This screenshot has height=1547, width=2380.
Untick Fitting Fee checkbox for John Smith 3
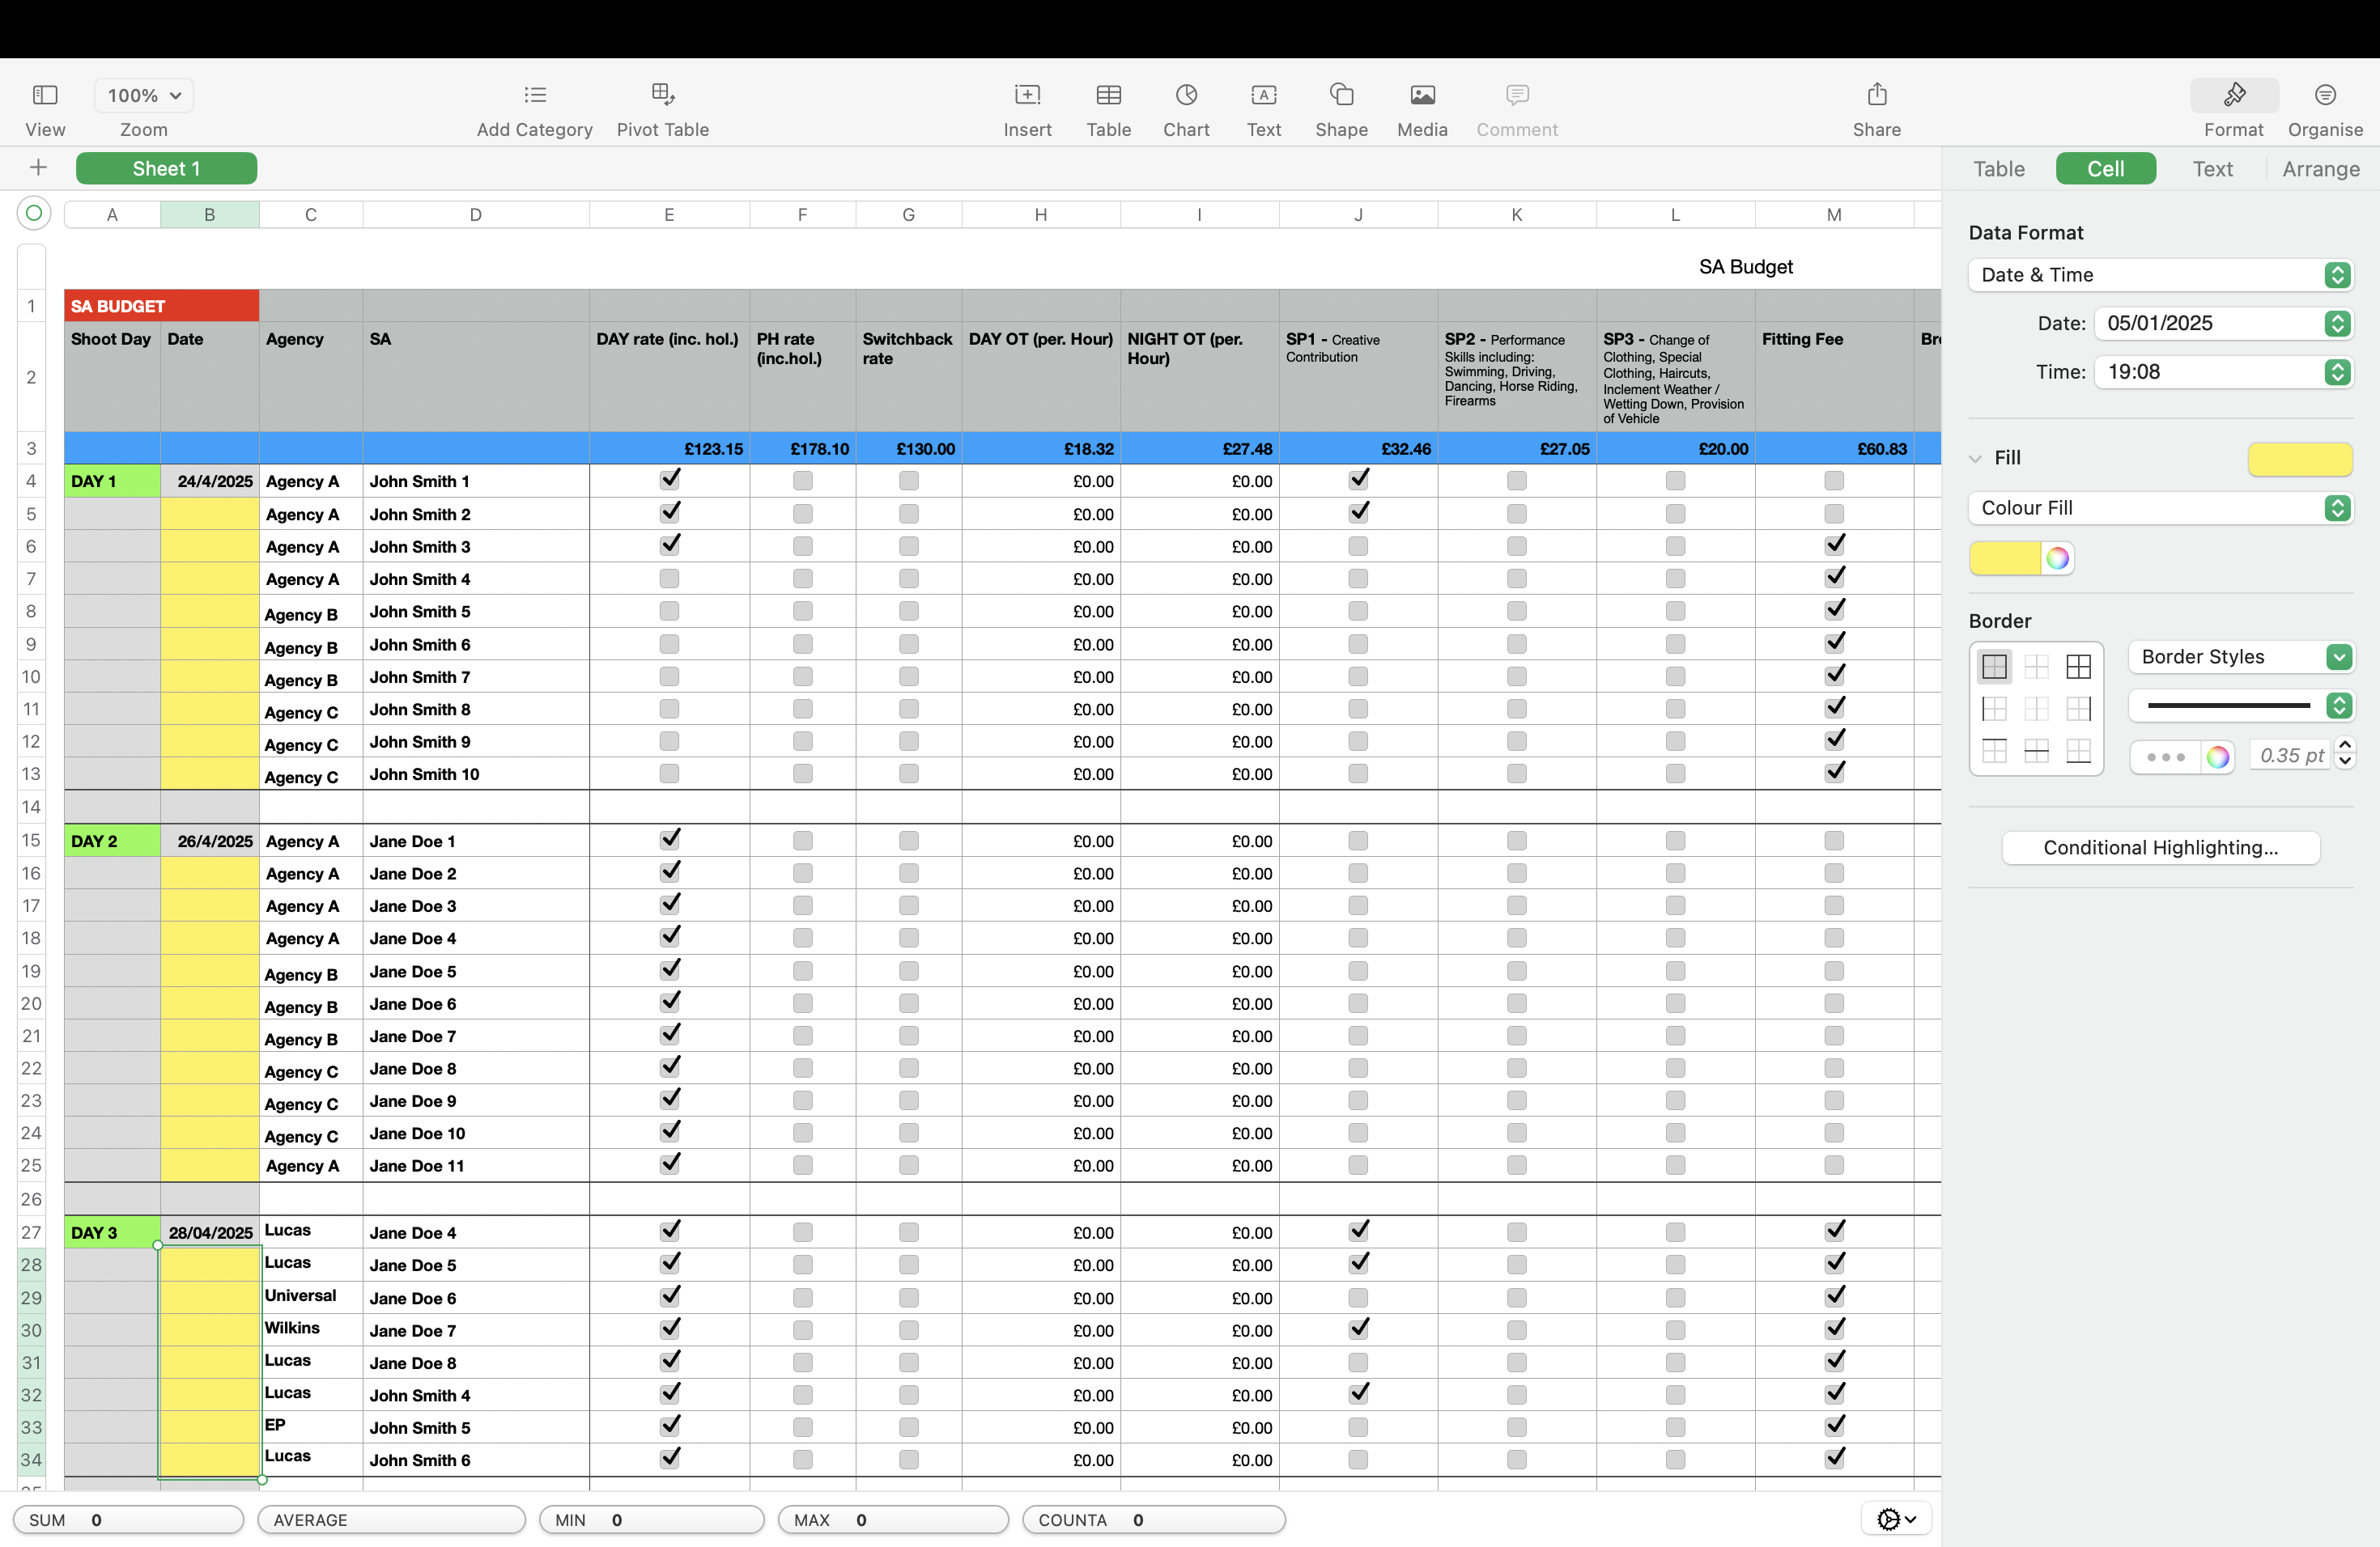coord(1834,545)
